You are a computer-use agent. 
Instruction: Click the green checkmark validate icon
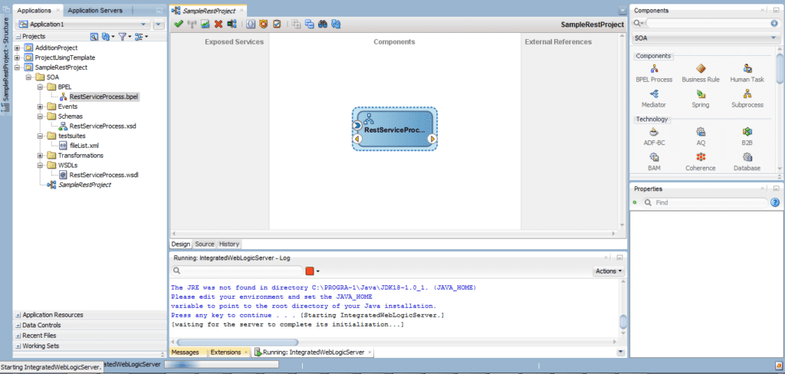tap(178, 24)
